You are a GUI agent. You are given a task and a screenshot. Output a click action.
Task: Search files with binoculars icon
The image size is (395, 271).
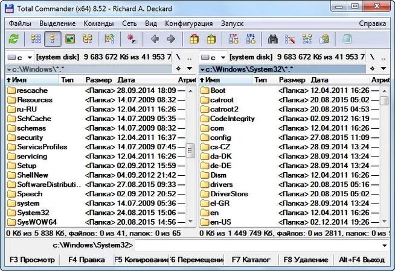pos(273,39)
